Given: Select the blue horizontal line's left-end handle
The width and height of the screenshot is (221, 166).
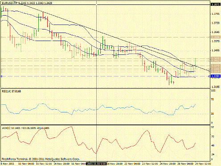Looking at the screenshot, I should pyautogui.click(x=1, y=76).
